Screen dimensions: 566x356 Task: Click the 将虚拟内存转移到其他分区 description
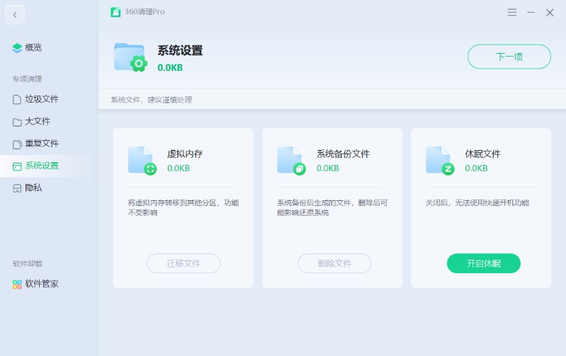point(183,207)
